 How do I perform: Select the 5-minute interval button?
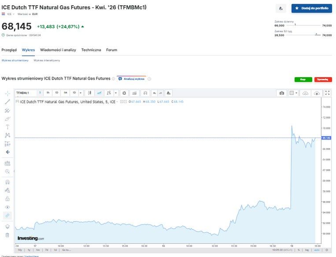40,93
